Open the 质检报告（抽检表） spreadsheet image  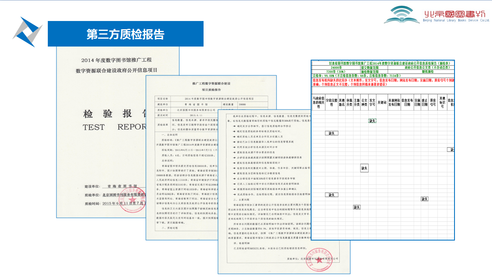[x=383, y=150]
